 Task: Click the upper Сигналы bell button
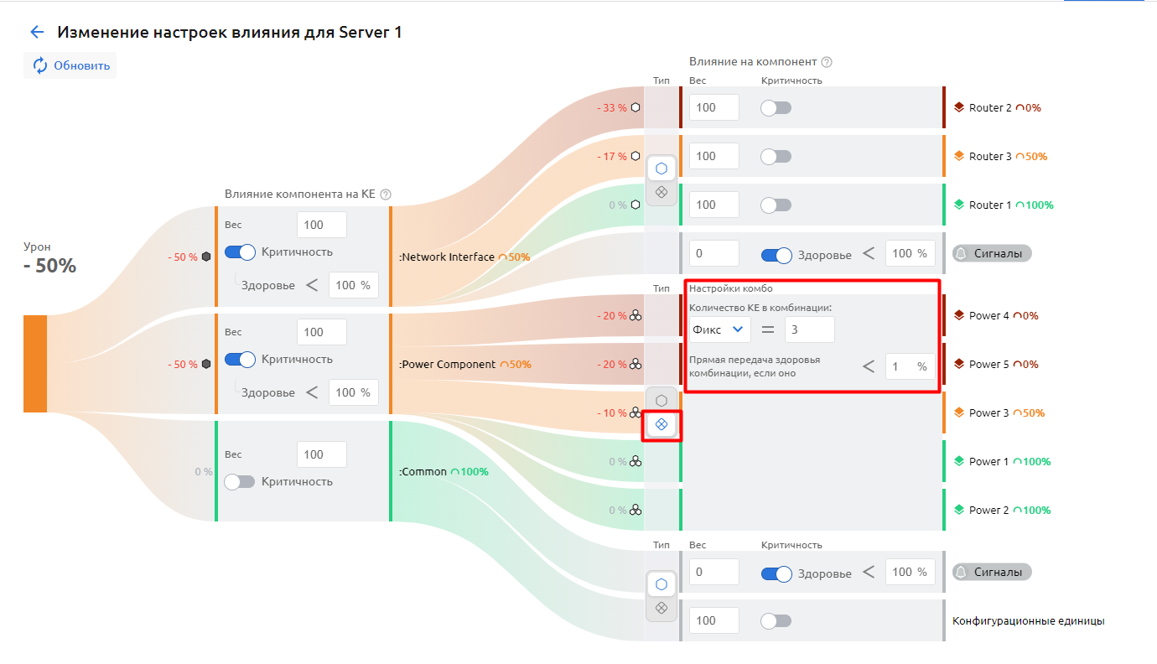(x=992, y=253)
